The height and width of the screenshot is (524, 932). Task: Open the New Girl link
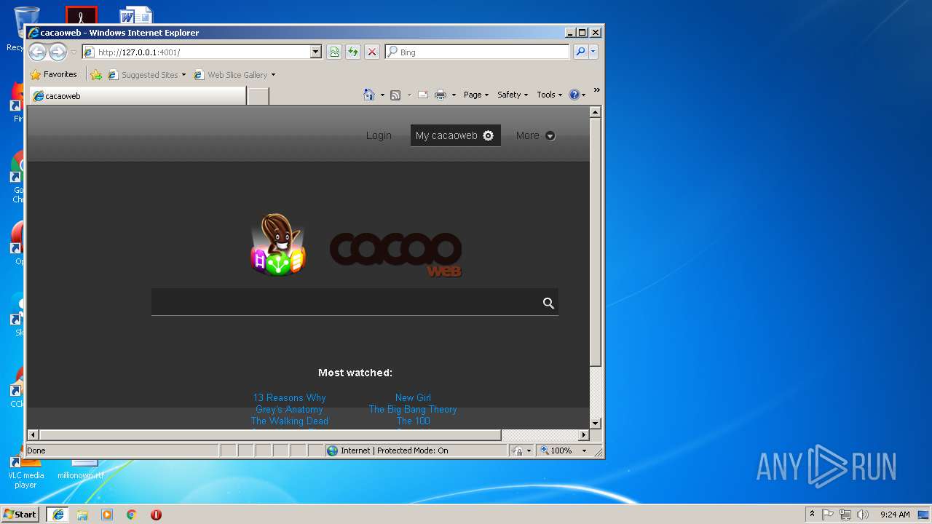pos(413,397)
